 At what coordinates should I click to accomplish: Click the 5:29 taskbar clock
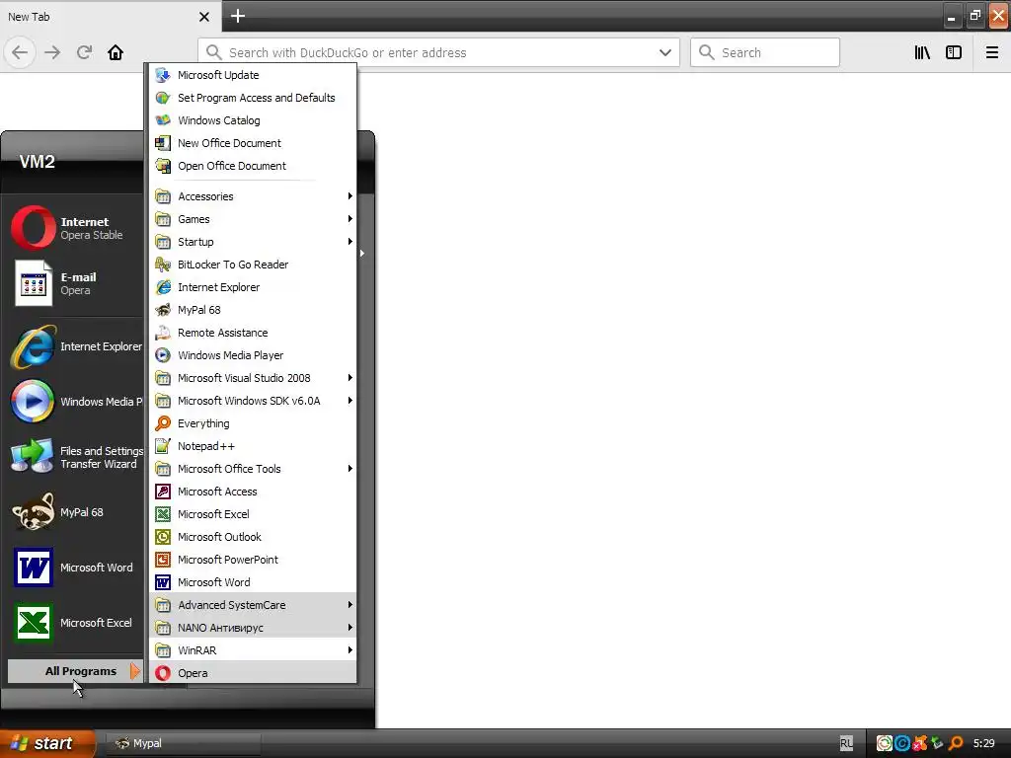(984, 743)
